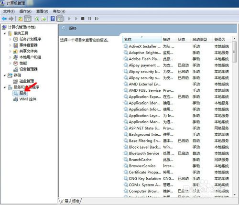
Task: Click the scrollbar down arrow
Action: pyautogui.click(x=234, y=194)
